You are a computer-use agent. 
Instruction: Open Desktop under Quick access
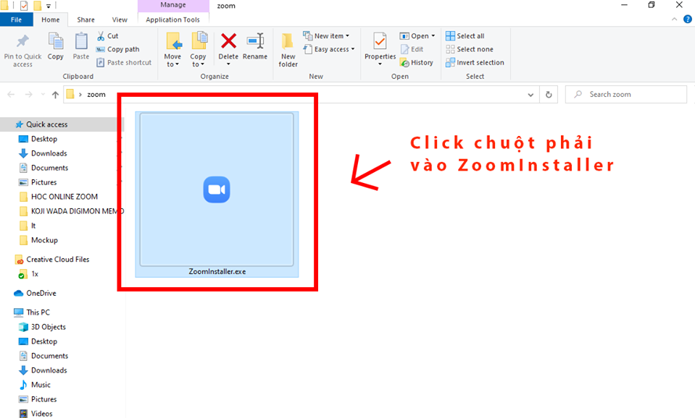pyautogui.click(x=44, y=139)
